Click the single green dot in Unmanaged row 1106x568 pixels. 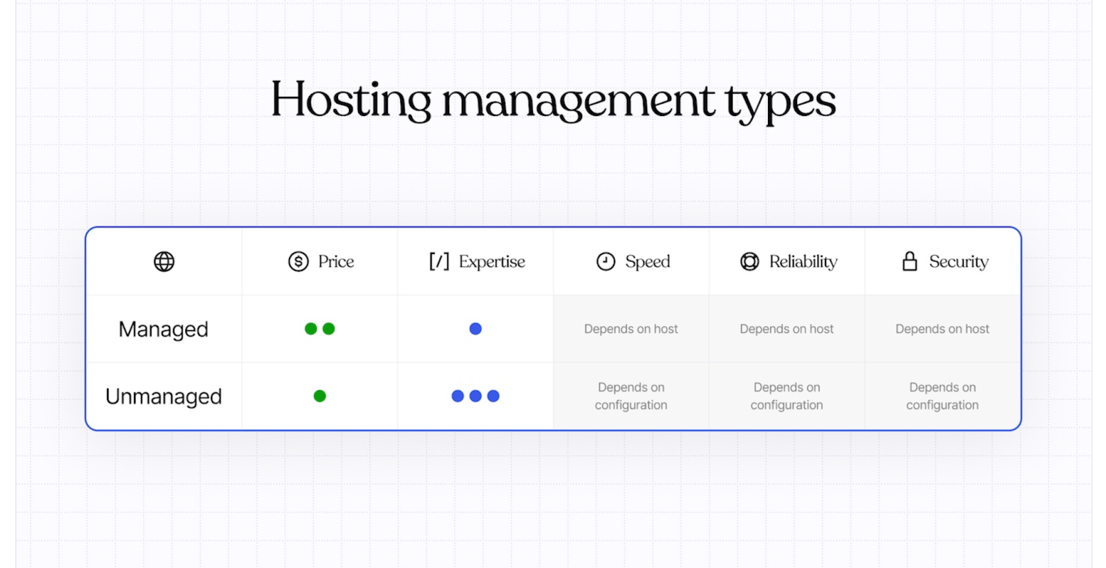click(319, 396)
